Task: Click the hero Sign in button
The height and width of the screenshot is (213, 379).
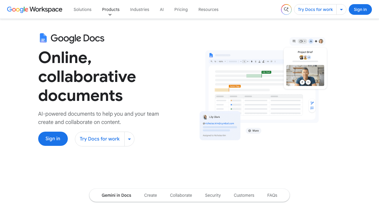Action: click(53, 139)
